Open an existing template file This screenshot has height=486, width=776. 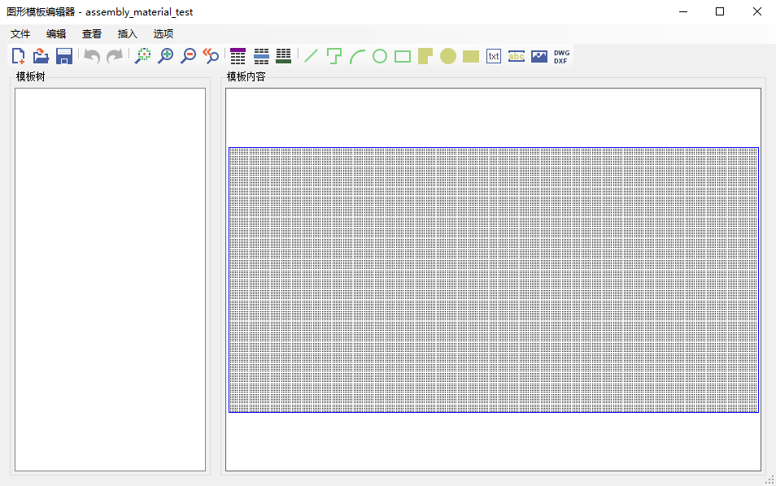coord(41,56)
